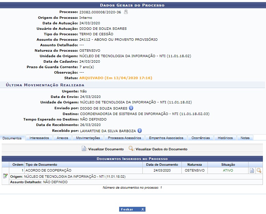Open the Anexos tab
The height and width of the screenshot is (214, 266).
tap(62, 138)
